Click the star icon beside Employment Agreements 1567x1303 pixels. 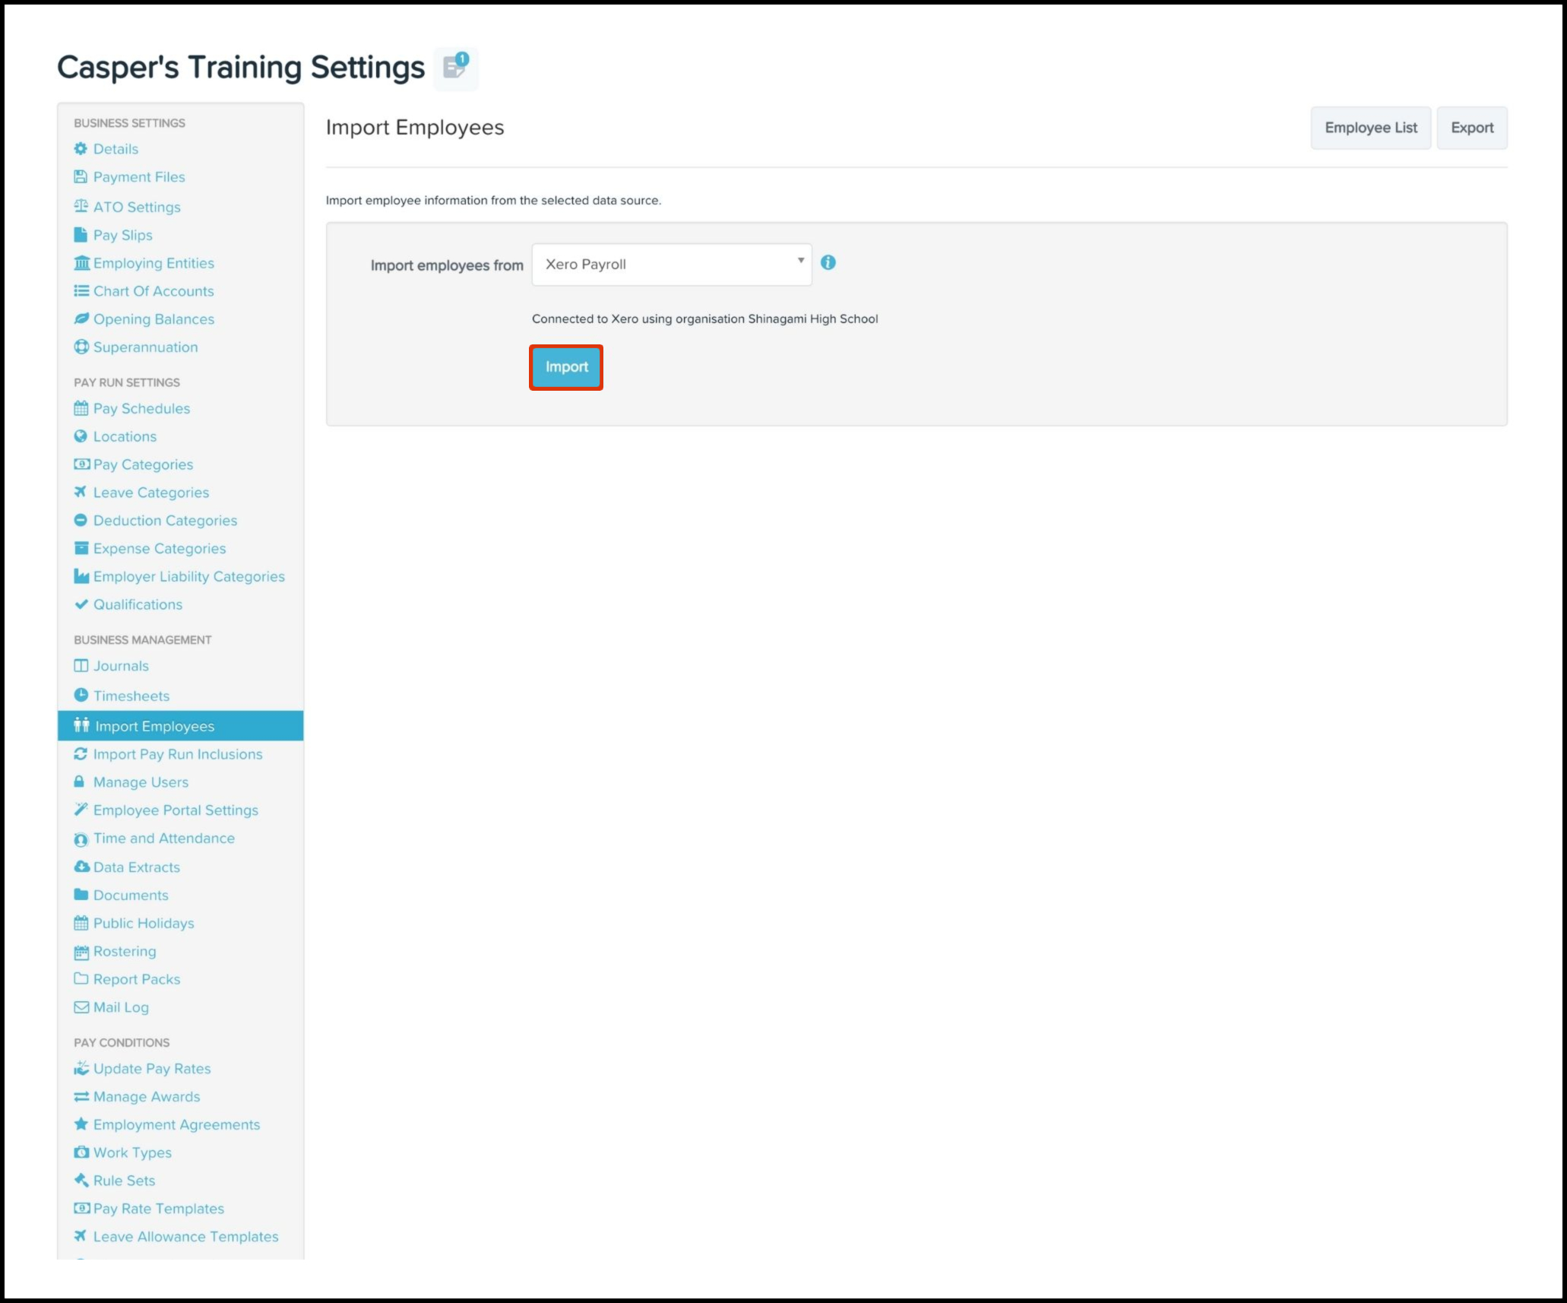(x=81, y=1124)
